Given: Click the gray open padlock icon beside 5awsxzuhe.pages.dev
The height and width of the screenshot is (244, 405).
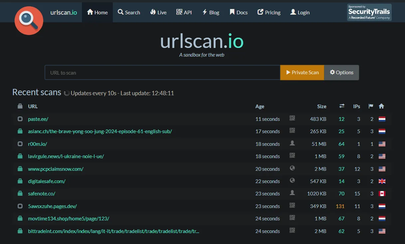Looking at the screenshot, I should click(20, 206).
